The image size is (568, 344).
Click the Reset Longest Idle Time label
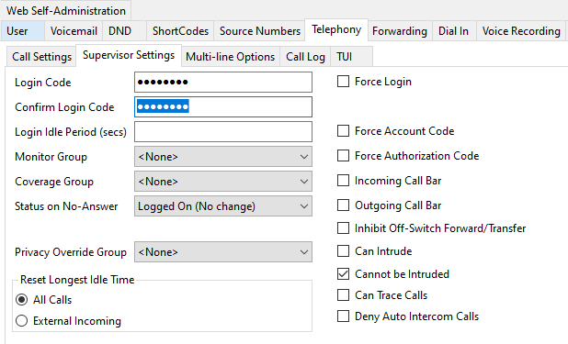tap(77, 280)
